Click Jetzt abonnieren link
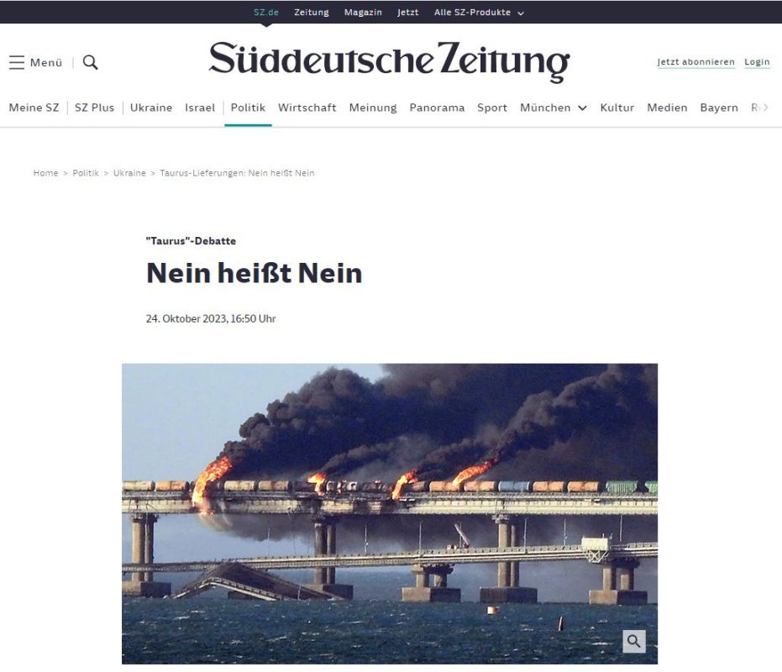The width and height of the screenshot is (782, 672). point(695,62)
